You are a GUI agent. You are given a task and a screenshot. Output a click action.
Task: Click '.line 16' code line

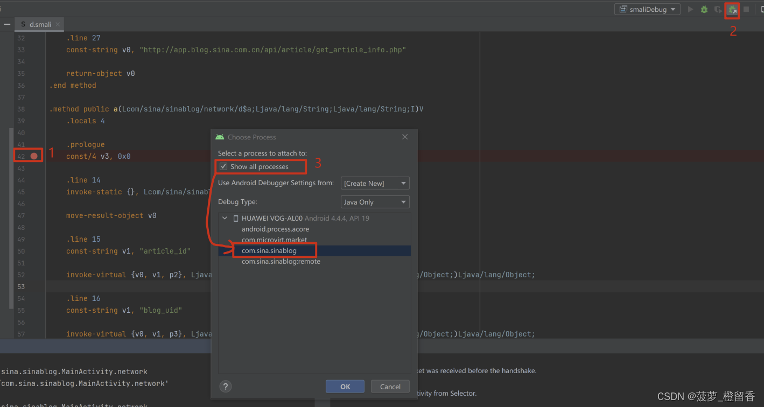[x=83, y=299]
